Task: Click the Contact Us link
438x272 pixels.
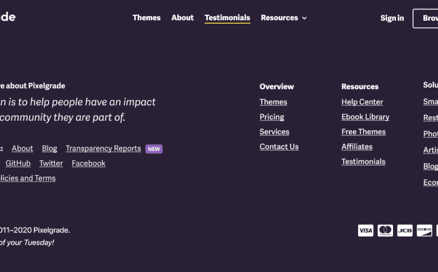Action: coord(279,147)
